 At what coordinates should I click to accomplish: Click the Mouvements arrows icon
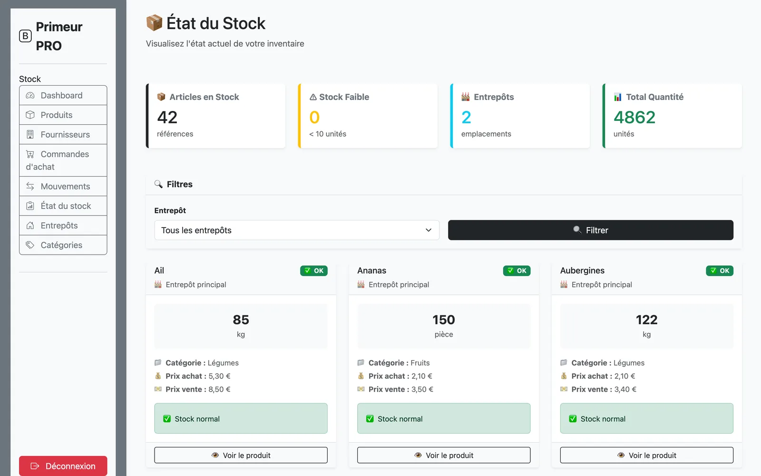(x=30, y=187)
